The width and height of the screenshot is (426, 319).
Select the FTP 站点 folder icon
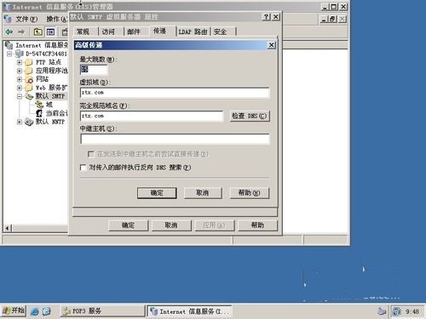click(x=29, y=62)
